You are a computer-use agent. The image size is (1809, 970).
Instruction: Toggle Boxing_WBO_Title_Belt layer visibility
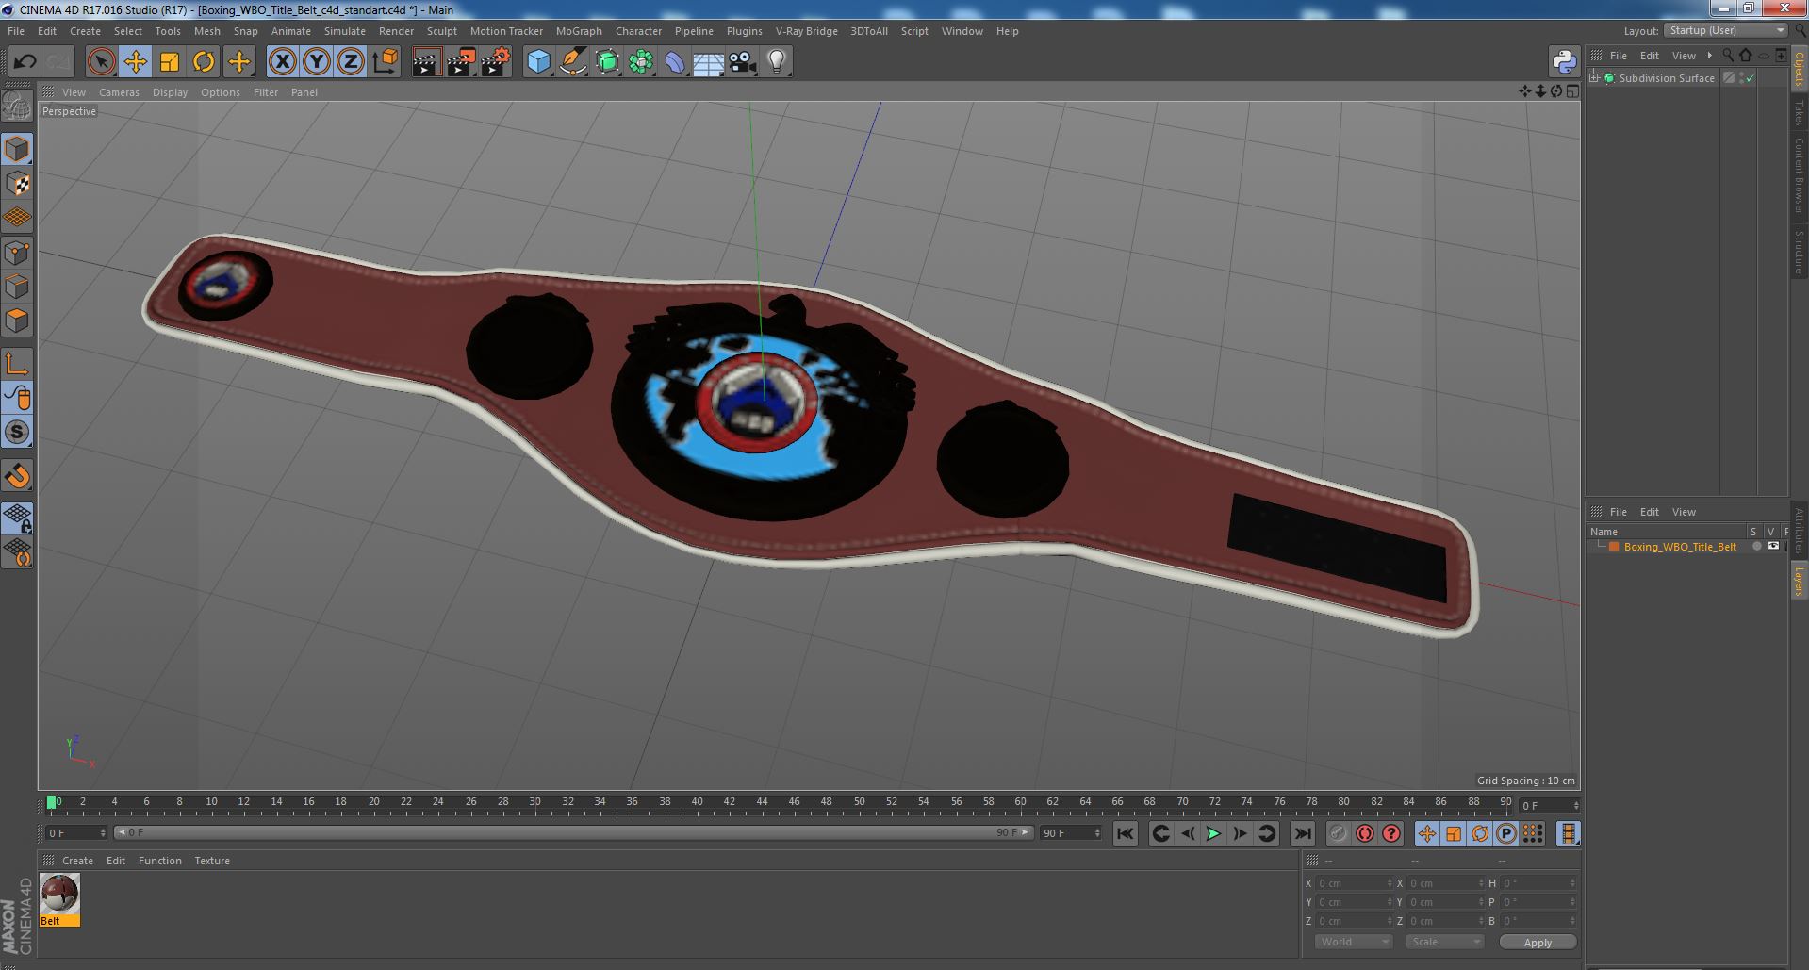(1773, 546)
